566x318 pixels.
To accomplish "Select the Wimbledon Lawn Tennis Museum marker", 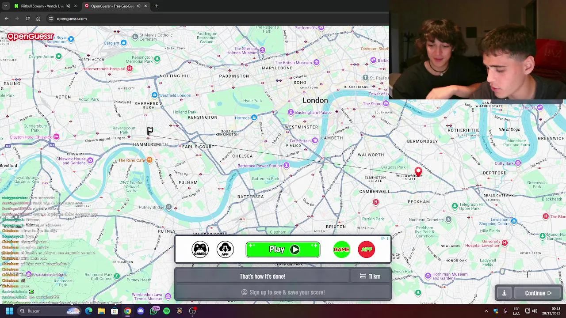I will coord(168,295).
